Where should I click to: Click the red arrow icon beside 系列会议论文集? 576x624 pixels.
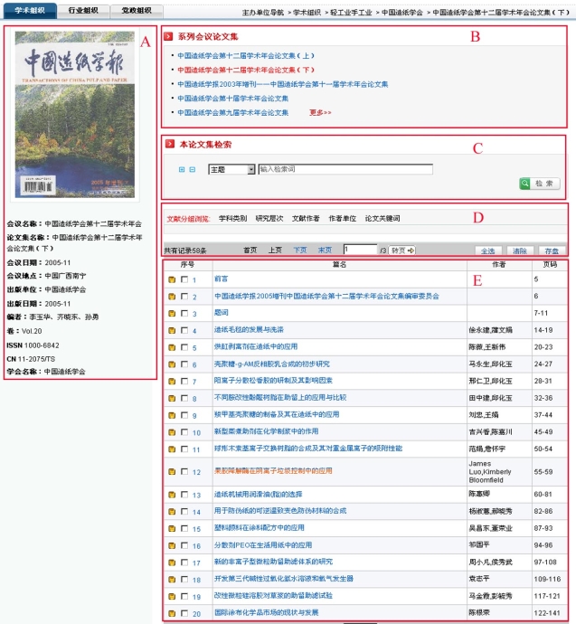pyautogui.click(x=169, y=37)
